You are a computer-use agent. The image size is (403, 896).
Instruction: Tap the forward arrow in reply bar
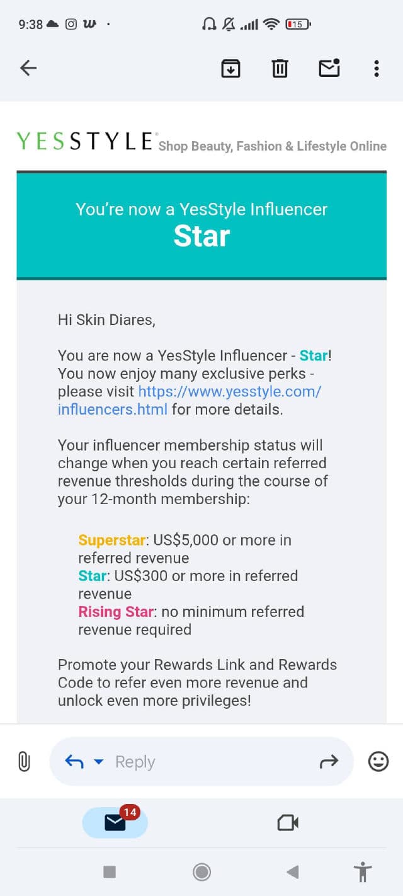point(329,762)
